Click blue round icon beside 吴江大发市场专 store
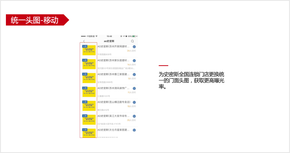290x153 pixels. point(134,116)
